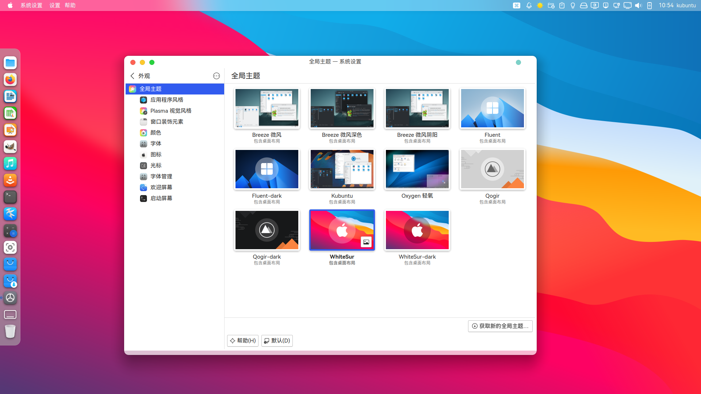The image size is (701, 394).
Task: Click the preview image icon on WhiteSur thumbnail
Action: pyautogui.click(x=366, y=242)
